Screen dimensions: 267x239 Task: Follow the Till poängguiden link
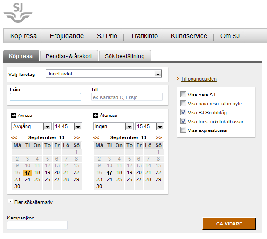point(199,79)
